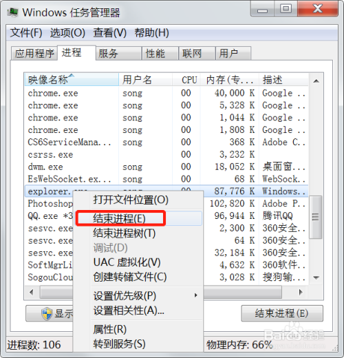Viewport: 344px width, 358px height.
Task: Open the 选项(O) menu
Action: point(67,32)
